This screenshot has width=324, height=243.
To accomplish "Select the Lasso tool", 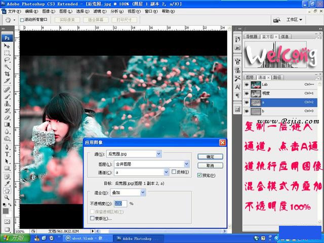I will pos(7,60).
